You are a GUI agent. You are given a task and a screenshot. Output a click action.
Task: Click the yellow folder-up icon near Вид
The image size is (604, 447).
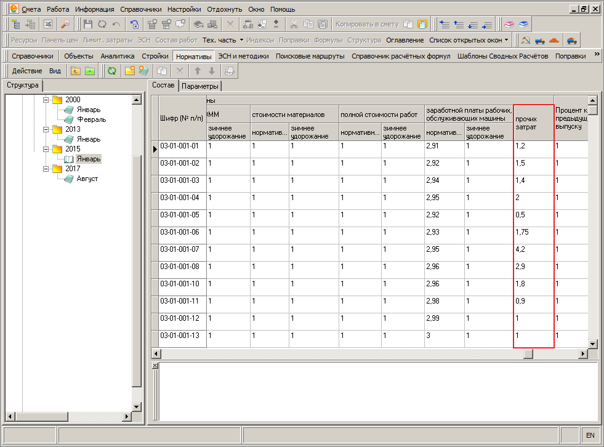coord(76,71)
